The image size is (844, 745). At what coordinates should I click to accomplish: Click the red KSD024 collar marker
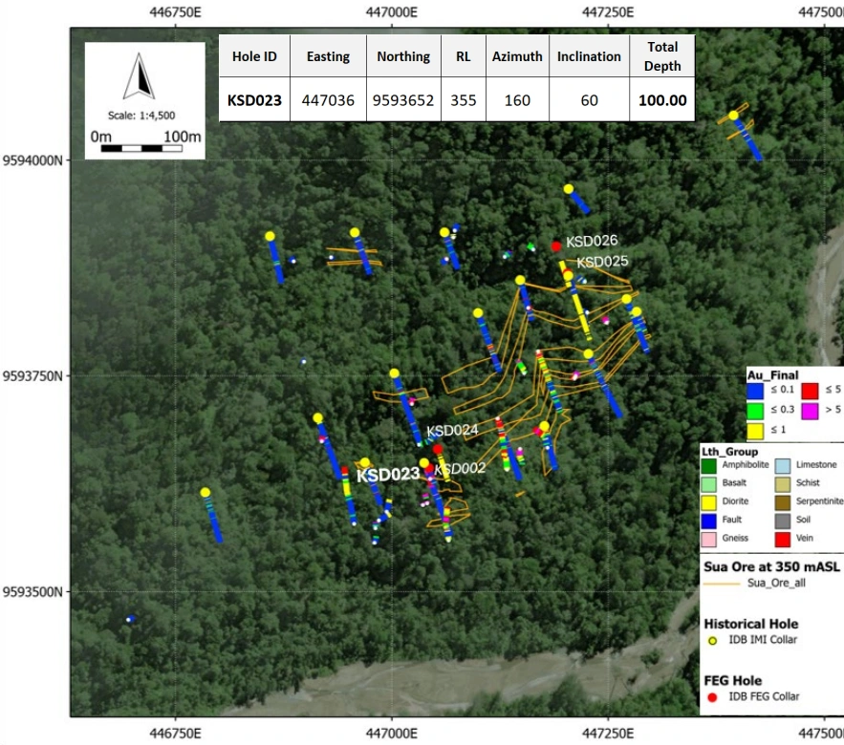pos(438,449)
